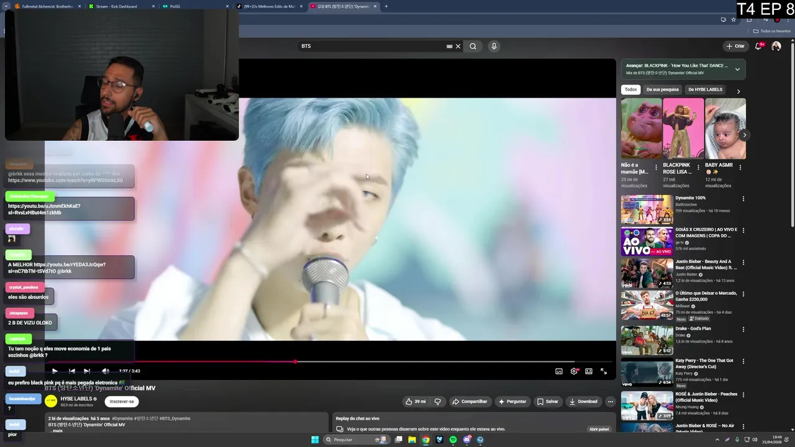Download the video
The height and width of the screenshot is (447, 795).
pos(583,402)
